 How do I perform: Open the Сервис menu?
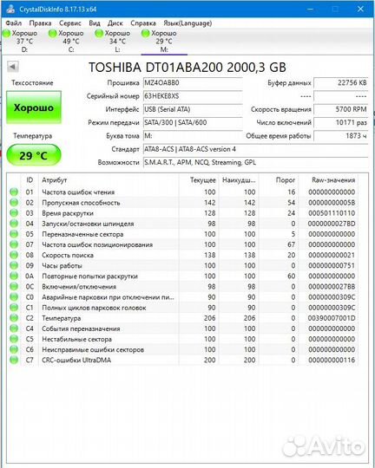tap(70, 23)
